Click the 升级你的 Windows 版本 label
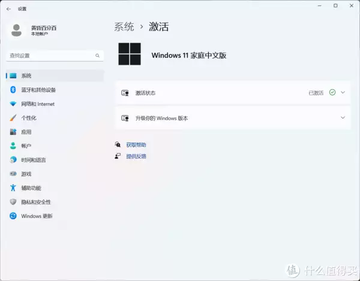 [x=161, y=118]
